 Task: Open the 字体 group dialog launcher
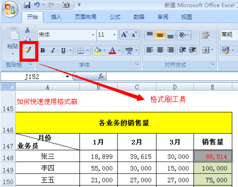pos(137,63)
